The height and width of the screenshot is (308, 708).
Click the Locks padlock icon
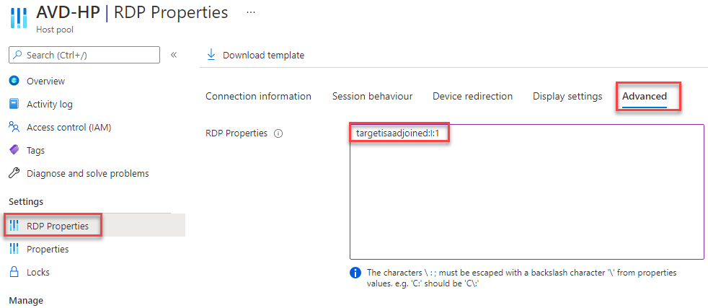click(14, 272)
